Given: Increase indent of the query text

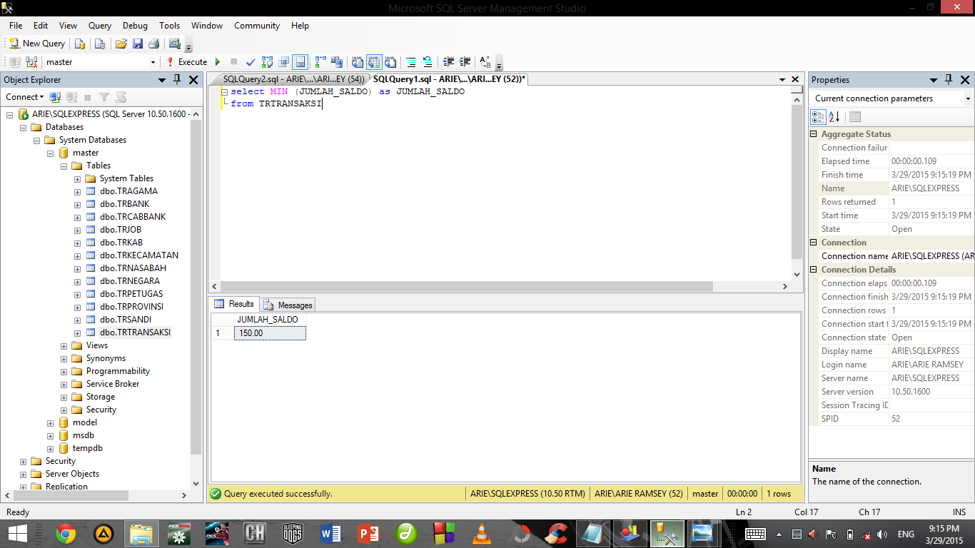Looking at the screenshot, I should point(465,62).
